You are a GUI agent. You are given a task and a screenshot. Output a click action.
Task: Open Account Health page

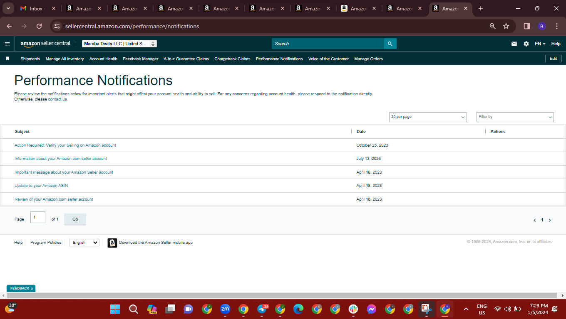coord(103,59)
